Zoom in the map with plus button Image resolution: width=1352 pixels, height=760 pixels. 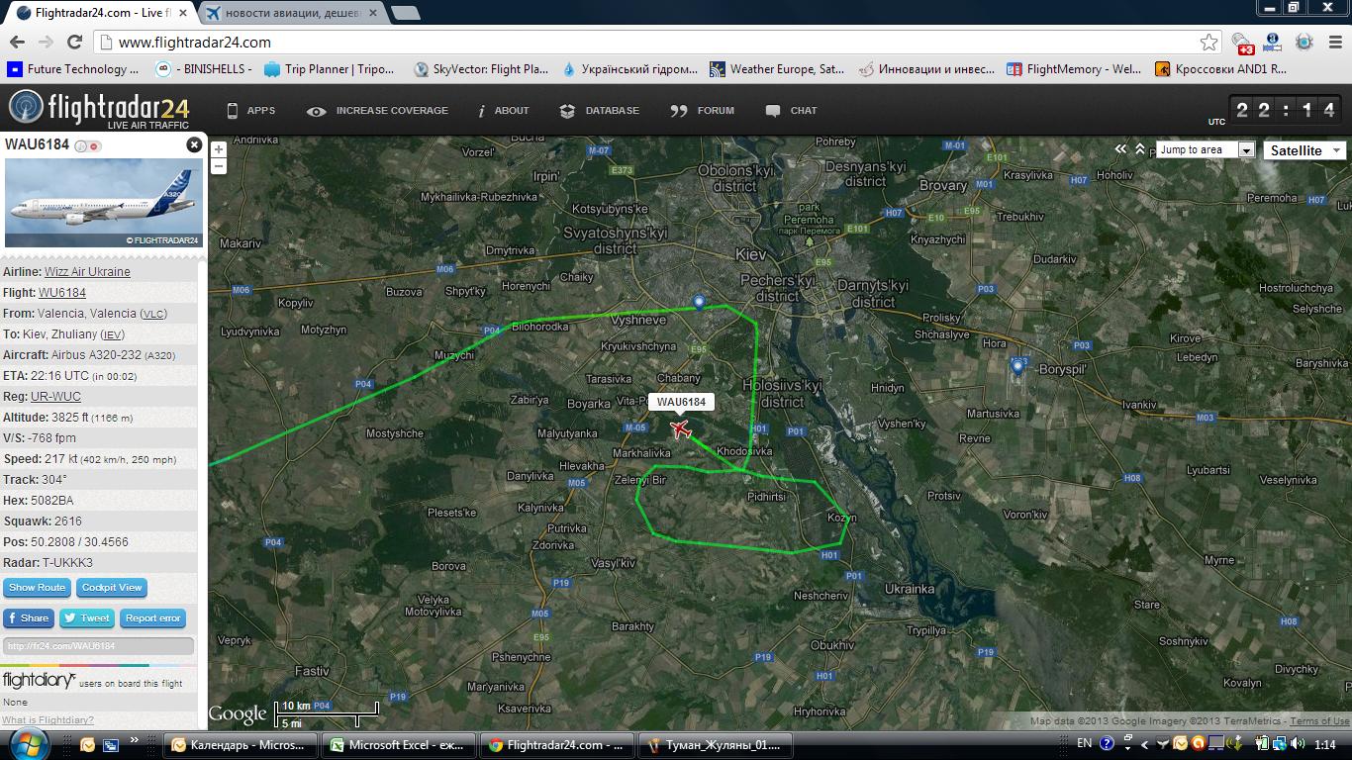tap(219, 149)
